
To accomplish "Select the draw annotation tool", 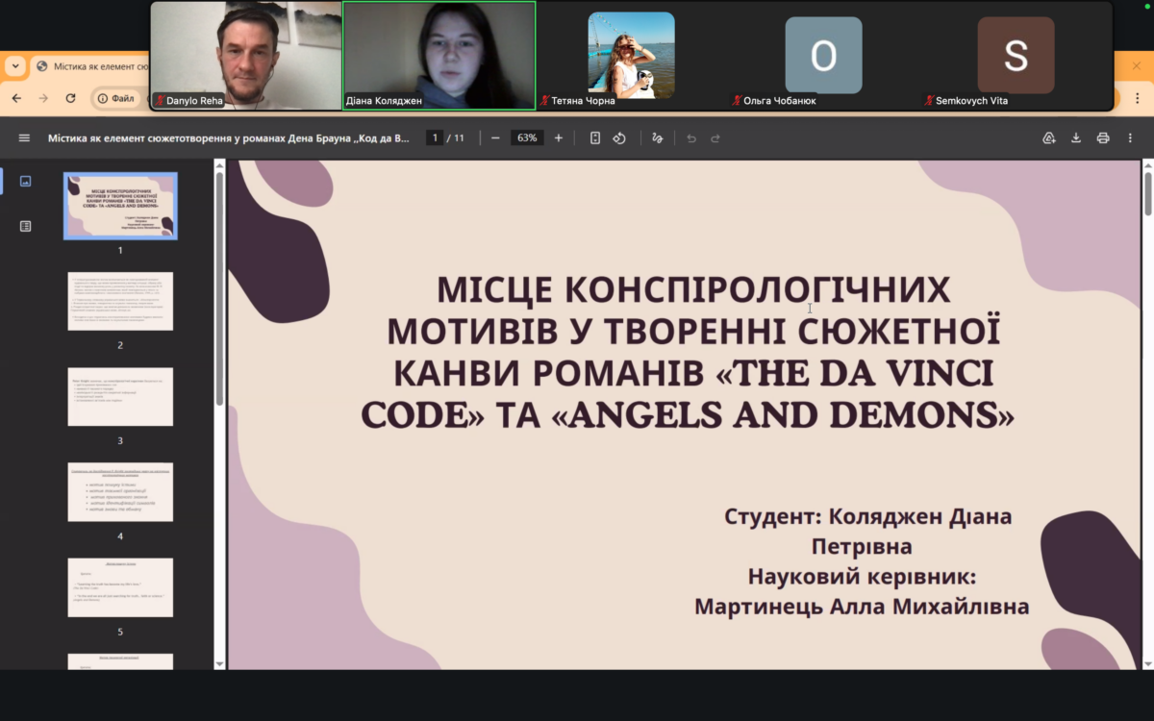I will (658, 137).
